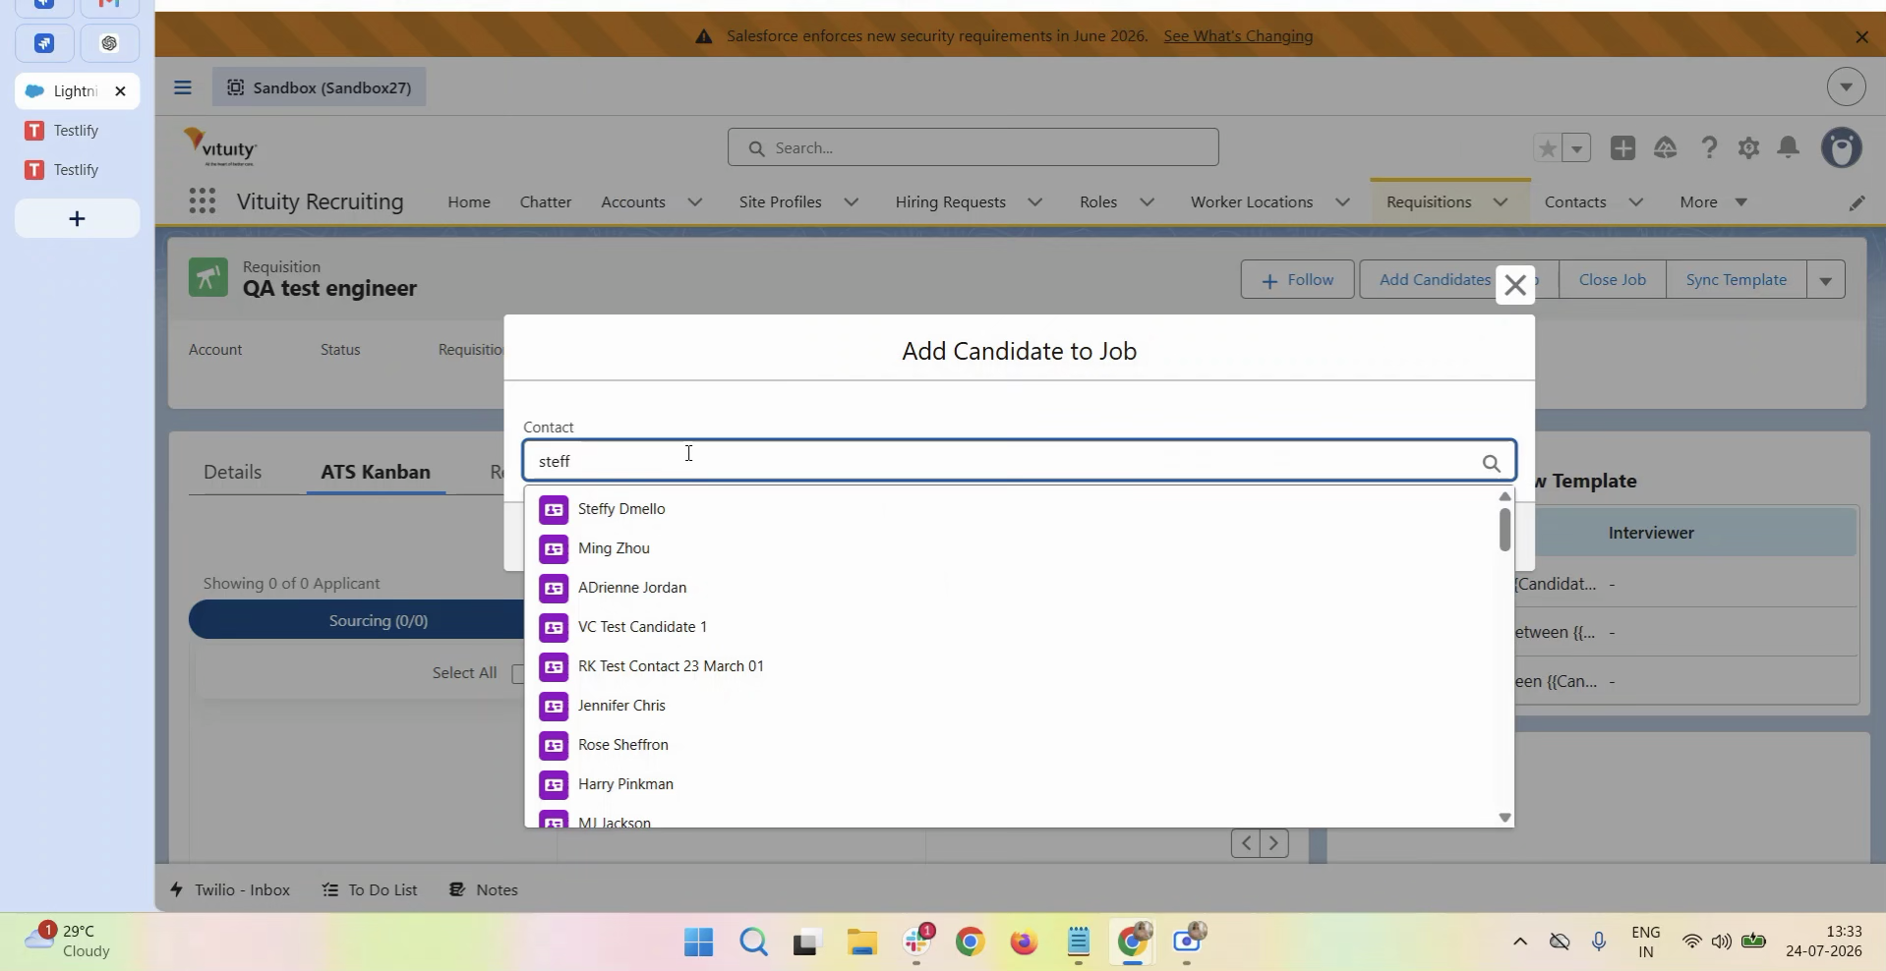Select ADrienne Jordan from contact results
The height and width of the screenshot is (971, 1886).
[x=1011, y=588]
